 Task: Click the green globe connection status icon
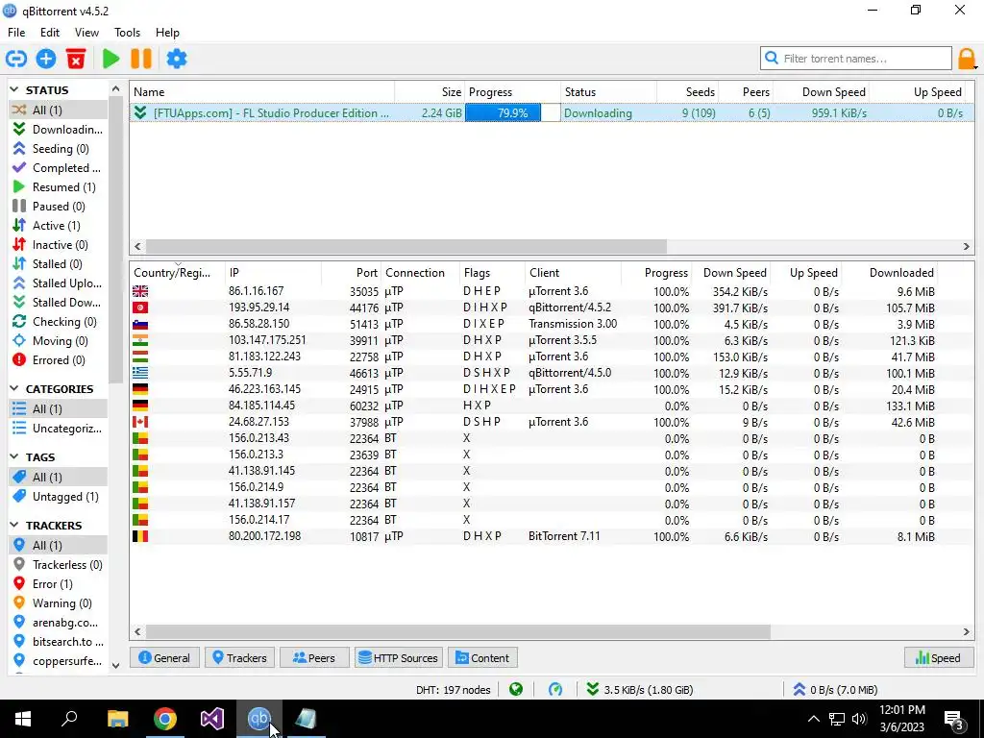tap(516, 690)
